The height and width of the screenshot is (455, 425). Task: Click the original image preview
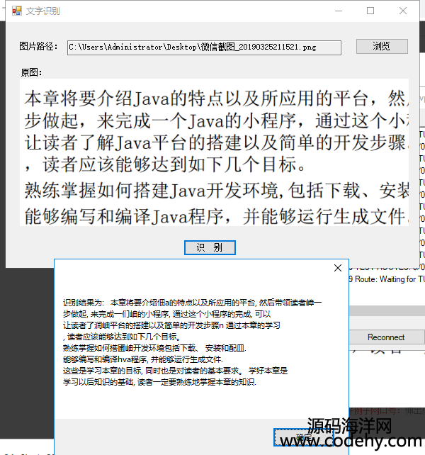click(x=214, y=152)
